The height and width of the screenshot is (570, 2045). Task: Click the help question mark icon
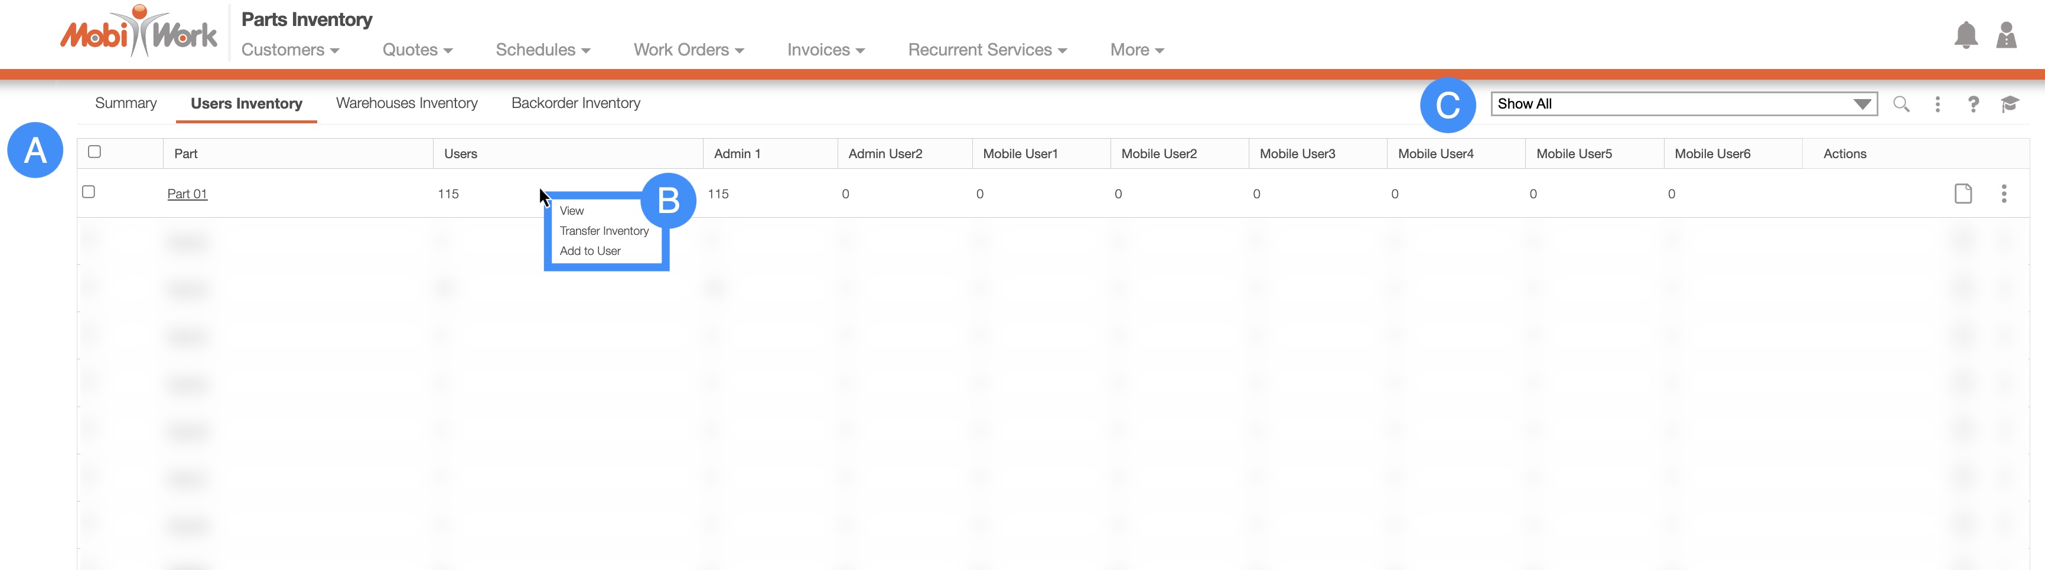pos(1973,104)
